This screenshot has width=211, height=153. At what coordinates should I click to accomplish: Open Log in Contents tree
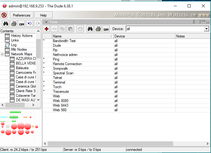click(x=14, y=45)
